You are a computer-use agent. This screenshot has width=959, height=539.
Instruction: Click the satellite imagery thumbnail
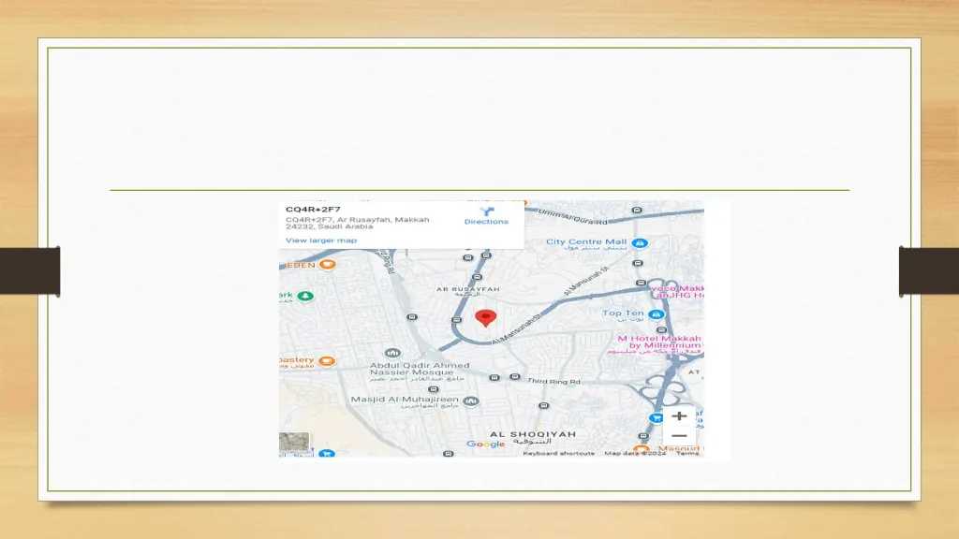pyautogui.click(x=294, y=442)
